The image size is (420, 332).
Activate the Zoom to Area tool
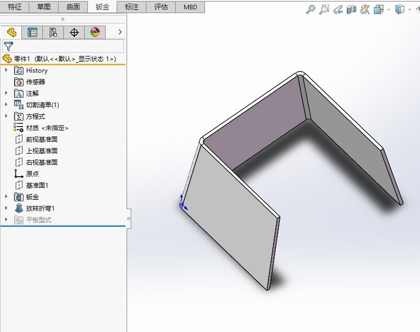click(x=324, y=9)
